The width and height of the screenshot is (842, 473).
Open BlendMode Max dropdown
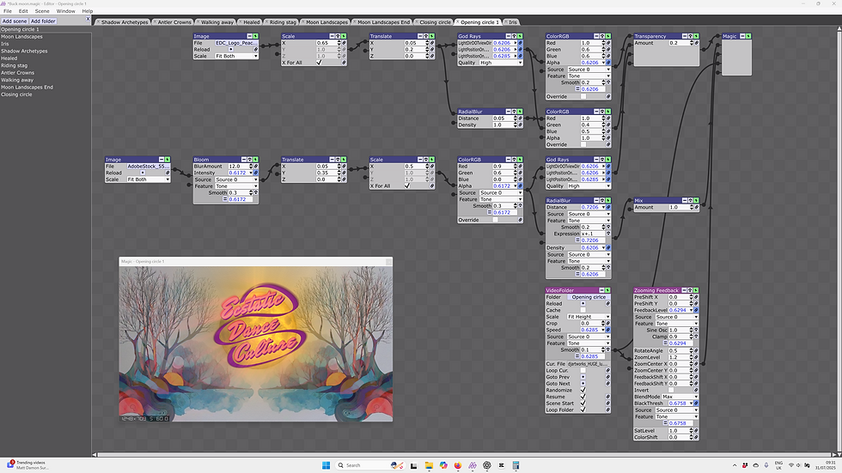[x=680, y=397]
